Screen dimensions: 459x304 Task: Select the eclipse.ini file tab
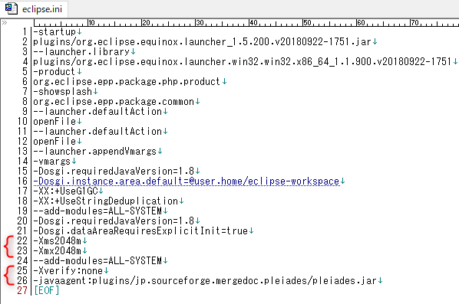tap(34, 8)
